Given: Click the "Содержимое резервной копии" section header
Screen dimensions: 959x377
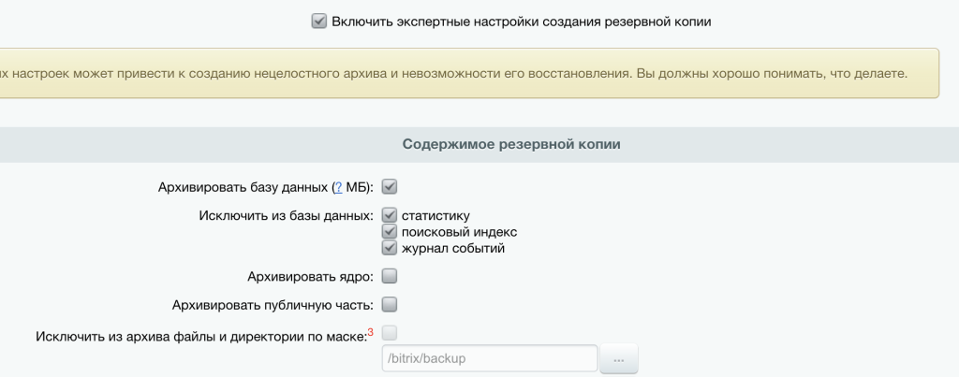Looking at the screenshot, I should pyautogui.click(x=511, y=144).
